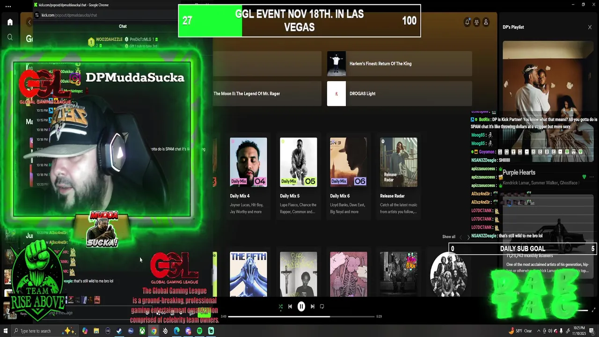Open Xbox app from taskbar

[142, 331]
